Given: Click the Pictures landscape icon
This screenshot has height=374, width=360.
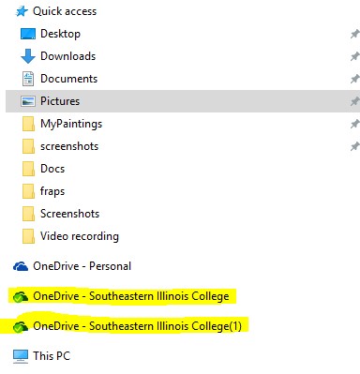Looking at the screenshot, I should 28,101.
